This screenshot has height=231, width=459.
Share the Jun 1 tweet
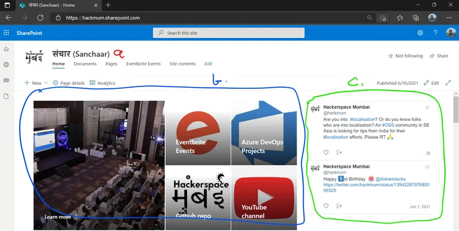(339, 206)
